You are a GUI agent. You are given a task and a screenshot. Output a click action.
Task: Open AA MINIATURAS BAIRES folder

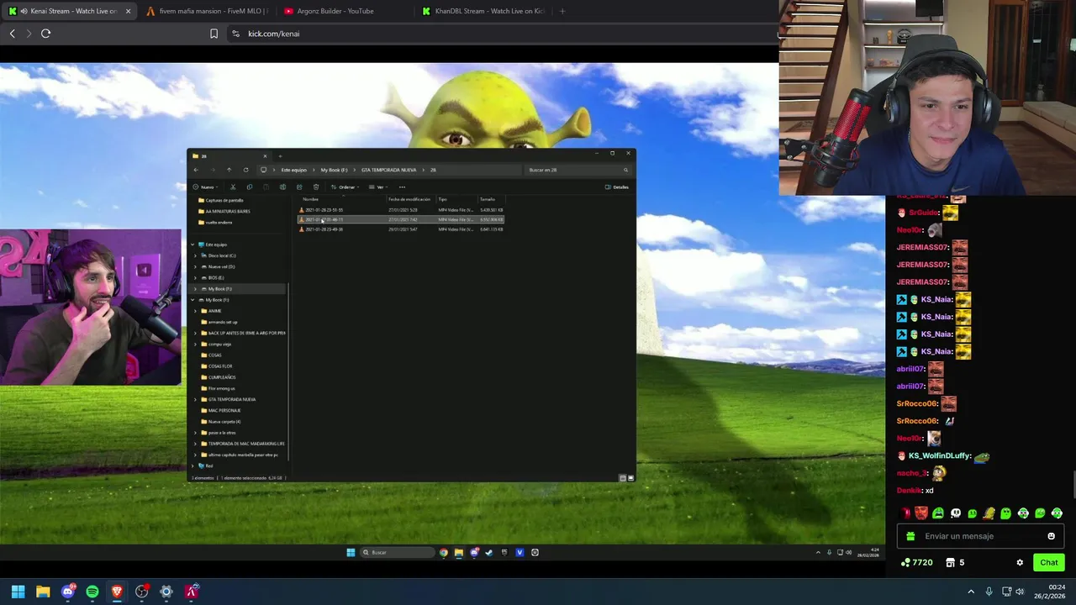227,211
